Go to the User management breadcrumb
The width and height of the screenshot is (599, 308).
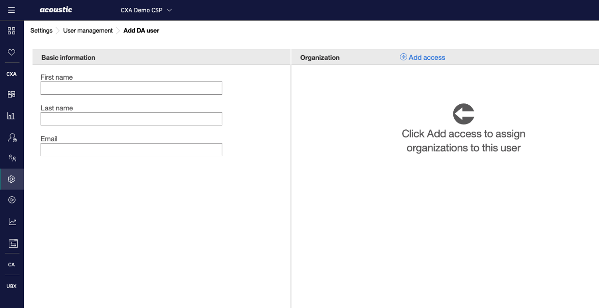[88, 31]
